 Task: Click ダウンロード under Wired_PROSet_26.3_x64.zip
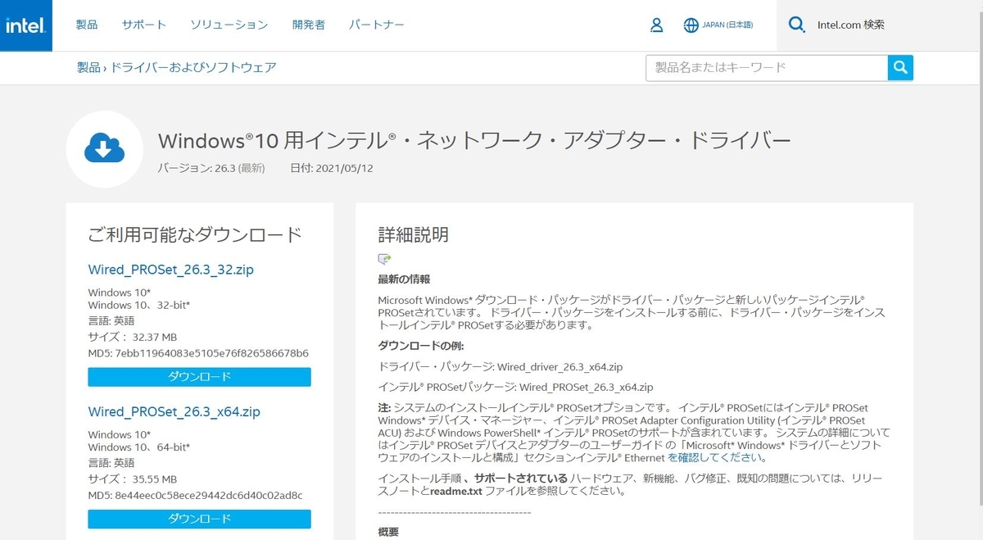click(x=199, y=518)
